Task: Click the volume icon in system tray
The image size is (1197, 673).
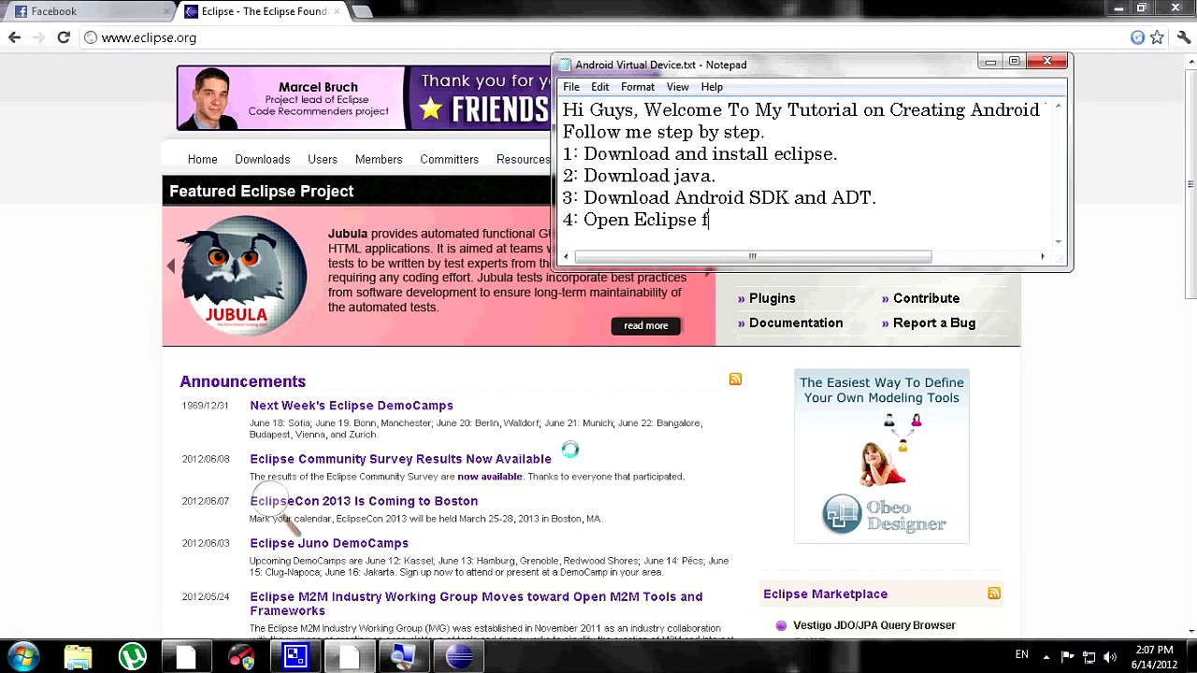Action: [x=1109, y=656]
